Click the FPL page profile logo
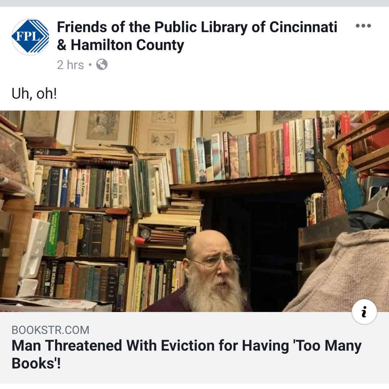The height and width of the screenshot is (389, 389). point(30,37)
